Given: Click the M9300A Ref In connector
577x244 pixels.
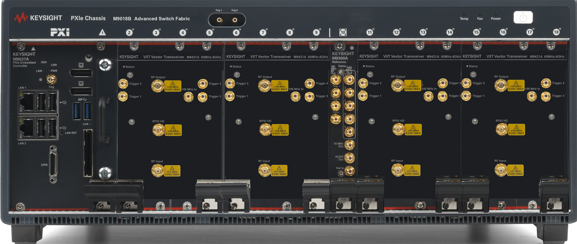Looking at the screenshot, I should (x=350, y=171).
